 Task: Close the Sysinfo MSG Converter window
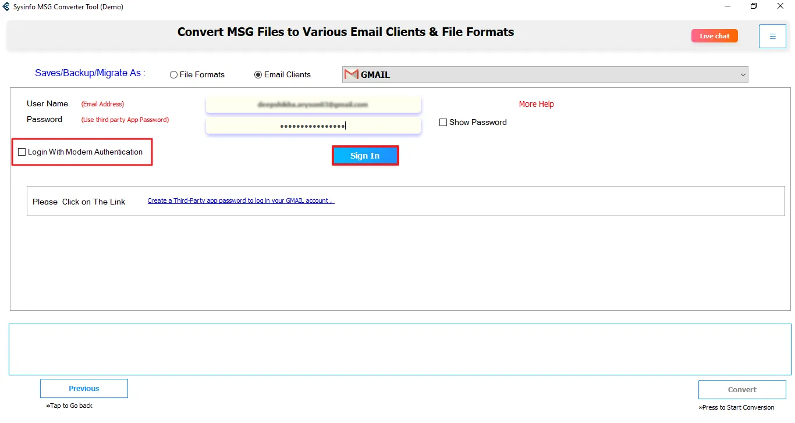point(780,7)
